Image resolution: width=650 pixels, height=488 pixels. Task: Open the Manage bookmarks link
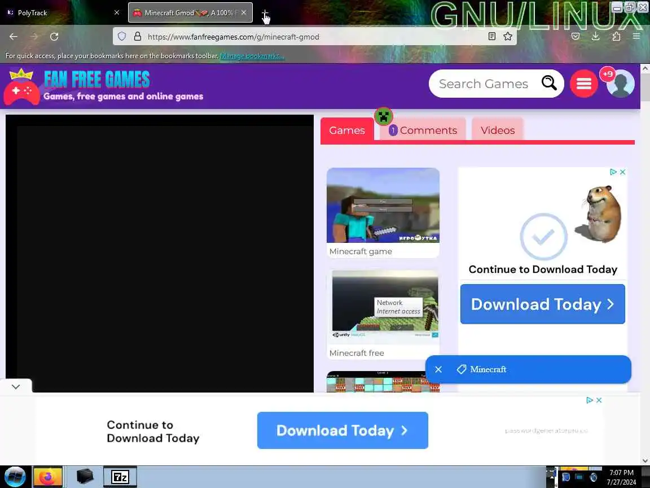coord(252,56)
